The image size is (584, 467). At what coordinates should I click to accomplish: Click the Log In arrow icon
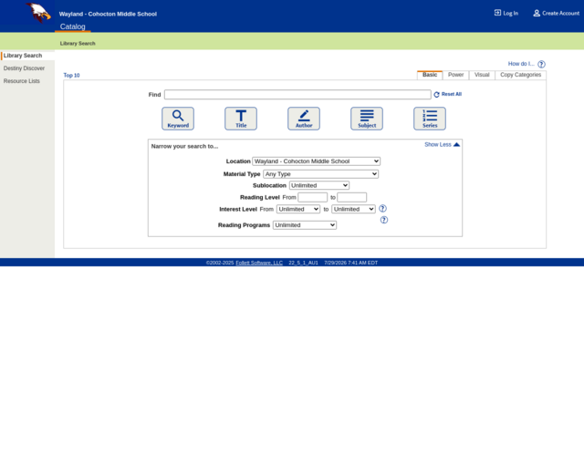click(497, 13)
